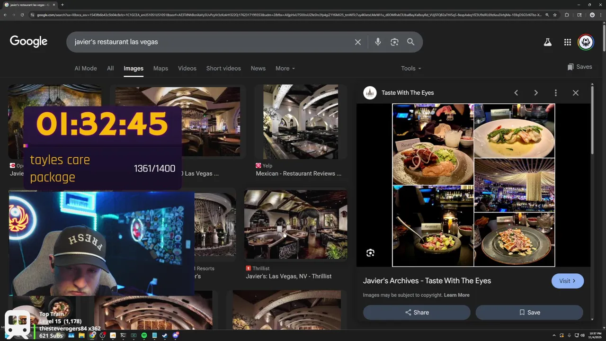Open the Javier's: Las Vegas, NV - Thrillist link

[x=289, y=276]
